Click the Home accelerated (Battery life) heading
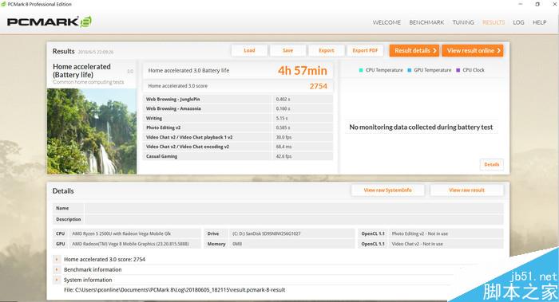This screenshot has height=302, width=559. (x=81, y=70)
